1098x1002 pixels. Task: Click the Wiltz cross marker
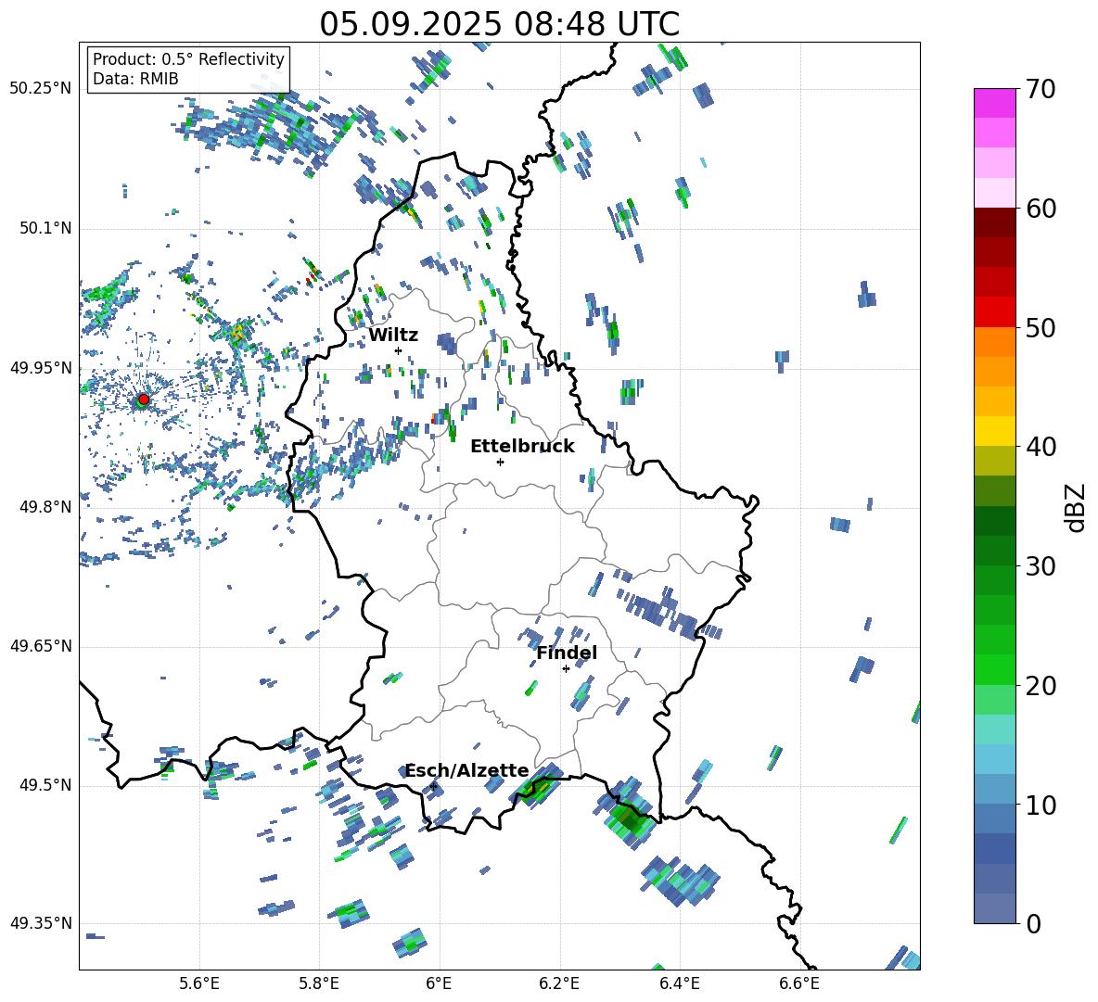click(398, 350)
